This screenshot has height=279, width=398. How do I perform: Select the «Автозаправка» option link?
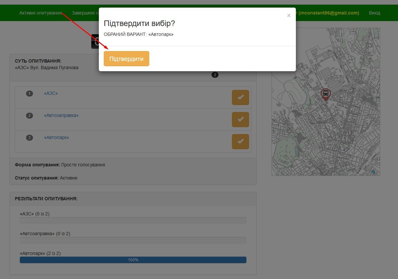coord(61,116)
